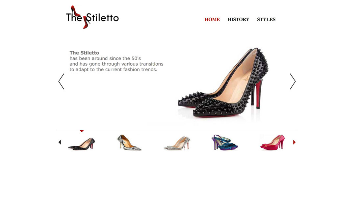
Task: Select the red peep-toe platform thumbnail
Action: 272,142
